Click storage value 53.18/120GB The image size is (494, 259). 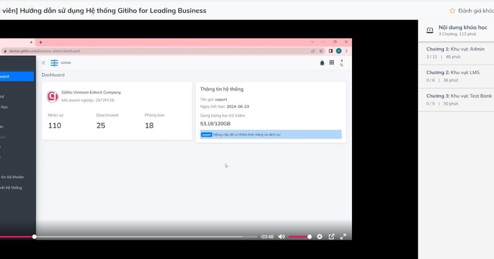pyautogui.click(x=215, y=123)
